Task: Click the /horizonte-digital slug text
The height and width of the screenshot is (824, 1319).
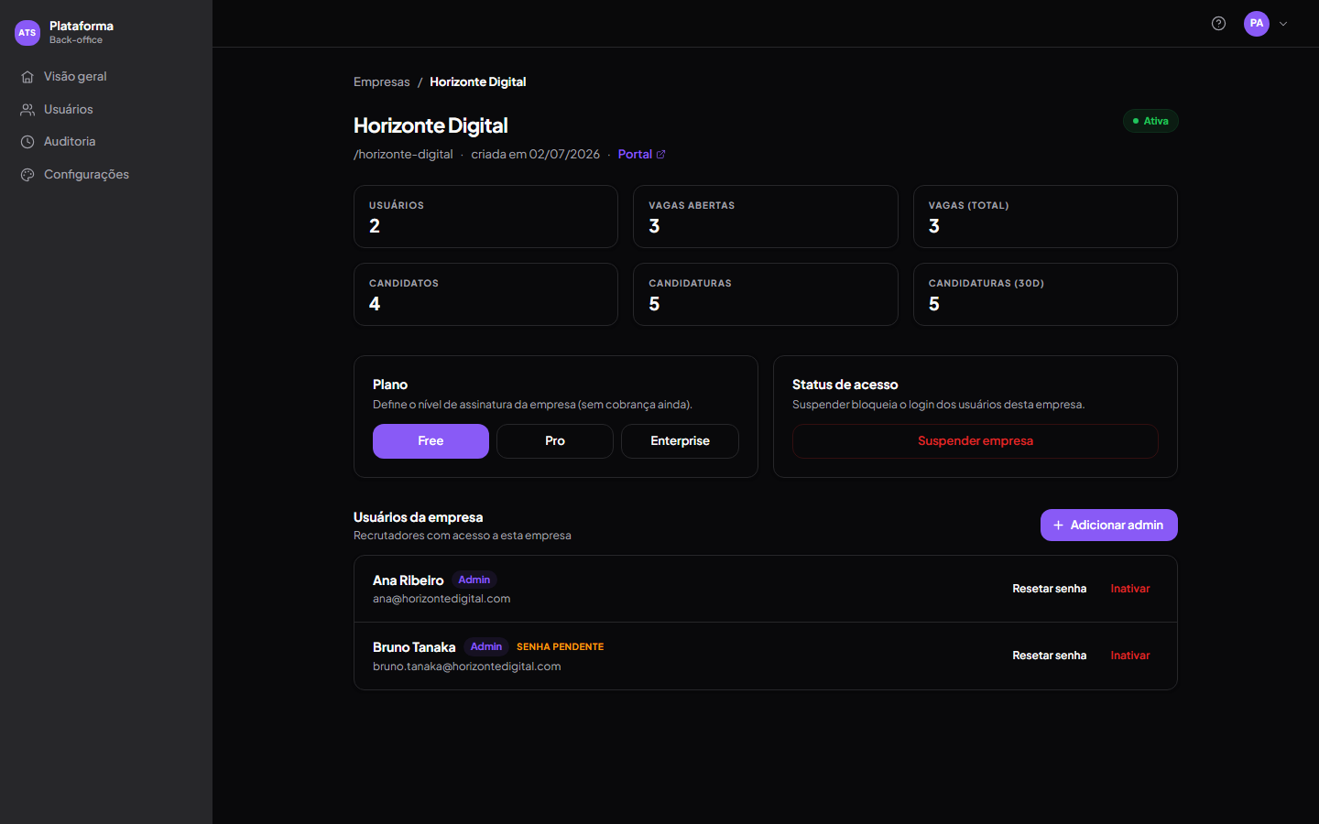Action: pos(403,155)
